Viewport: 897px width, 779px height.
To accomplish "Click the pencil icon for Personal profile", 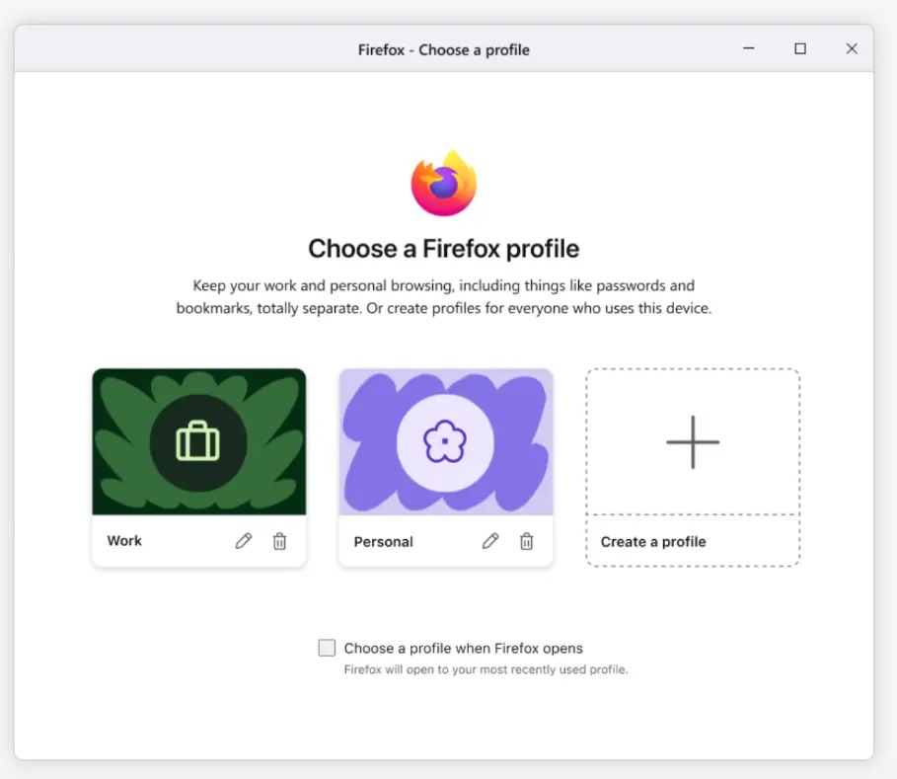I will click(490, 541).
